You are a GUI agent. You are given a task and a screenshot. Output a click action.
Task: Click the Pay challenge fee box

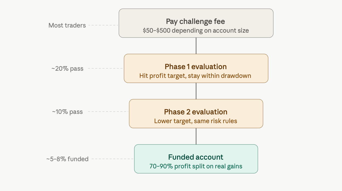pos(196,23)
